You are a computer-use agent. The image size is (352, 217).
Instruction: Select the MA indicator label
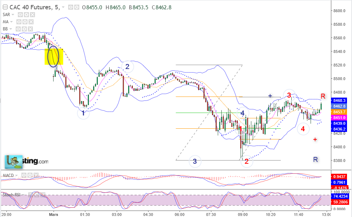click(x=6, y=22)
